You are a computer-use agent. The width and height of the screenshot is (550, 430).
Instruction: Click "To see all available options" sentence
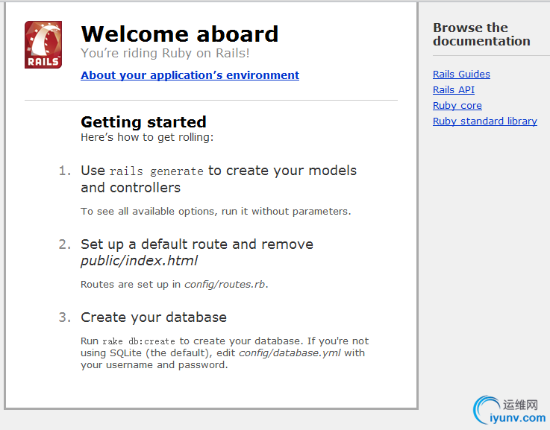click(216, 212)
